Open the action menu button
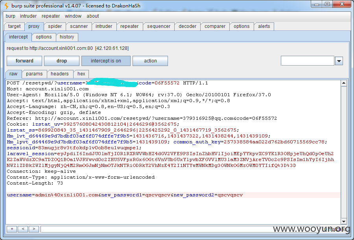 point(150,61)
